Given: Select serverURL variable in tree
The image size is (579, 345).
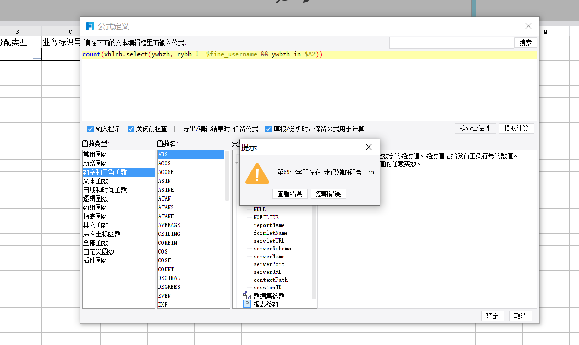Looking at the screenshot, I should [x=267, y=272].
